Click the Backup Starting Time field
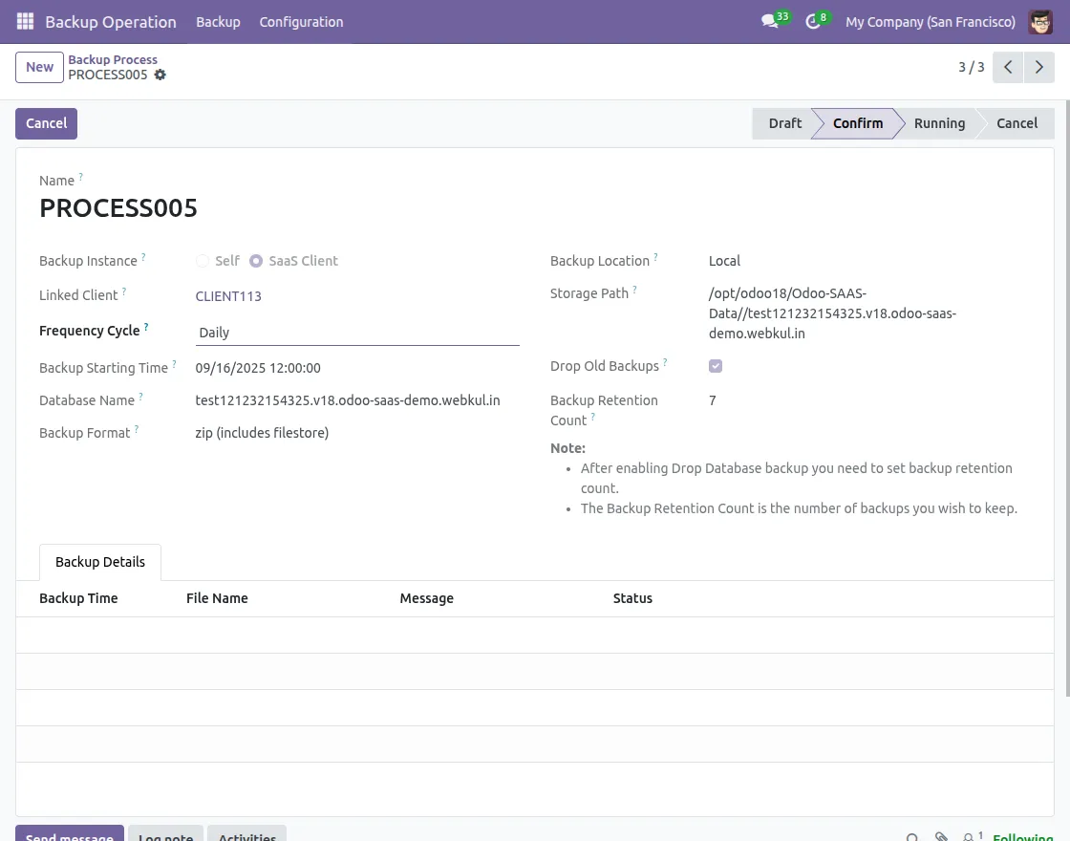The height and width of the screenshot is (841, 1070). [257, 368]
